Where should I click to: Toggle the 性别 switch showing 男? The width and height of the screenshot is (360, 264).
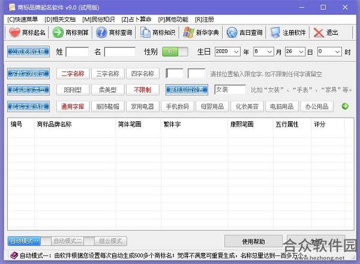pyautogui.click(x=175, y=52)
